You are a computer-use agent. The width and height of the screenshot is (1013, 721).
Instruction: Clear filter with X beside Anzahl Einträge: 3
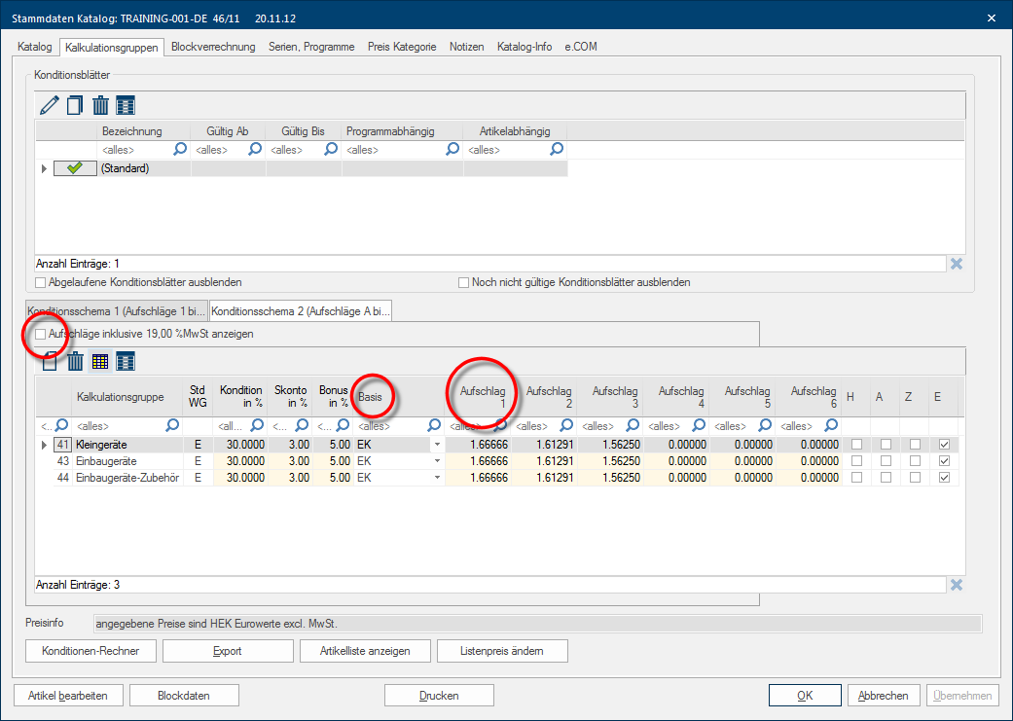tap(957, 585)
